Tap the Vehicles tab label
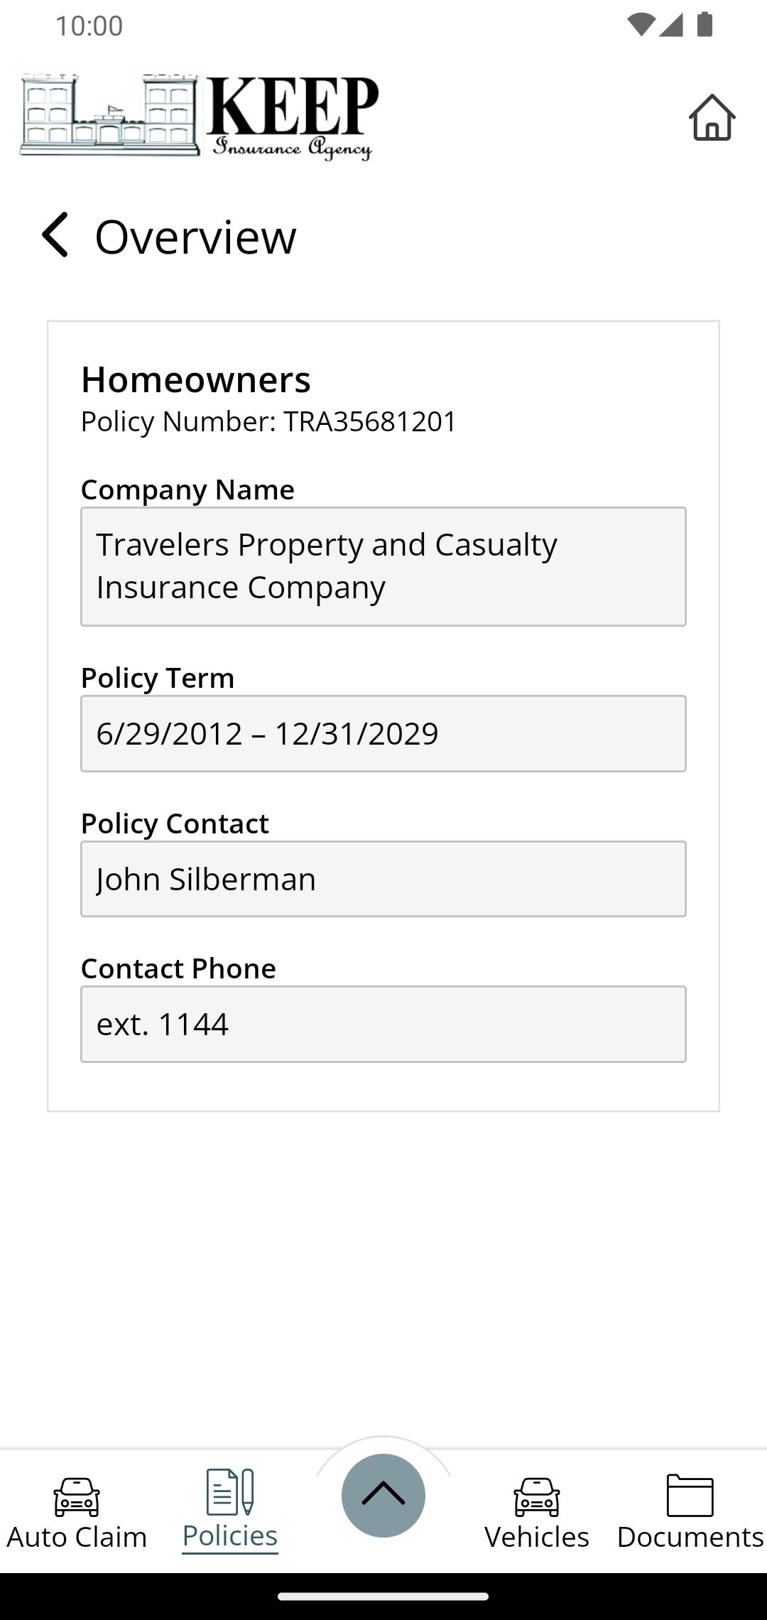The height and width of the screenshot is (1620, 767). coord(537,1537)
